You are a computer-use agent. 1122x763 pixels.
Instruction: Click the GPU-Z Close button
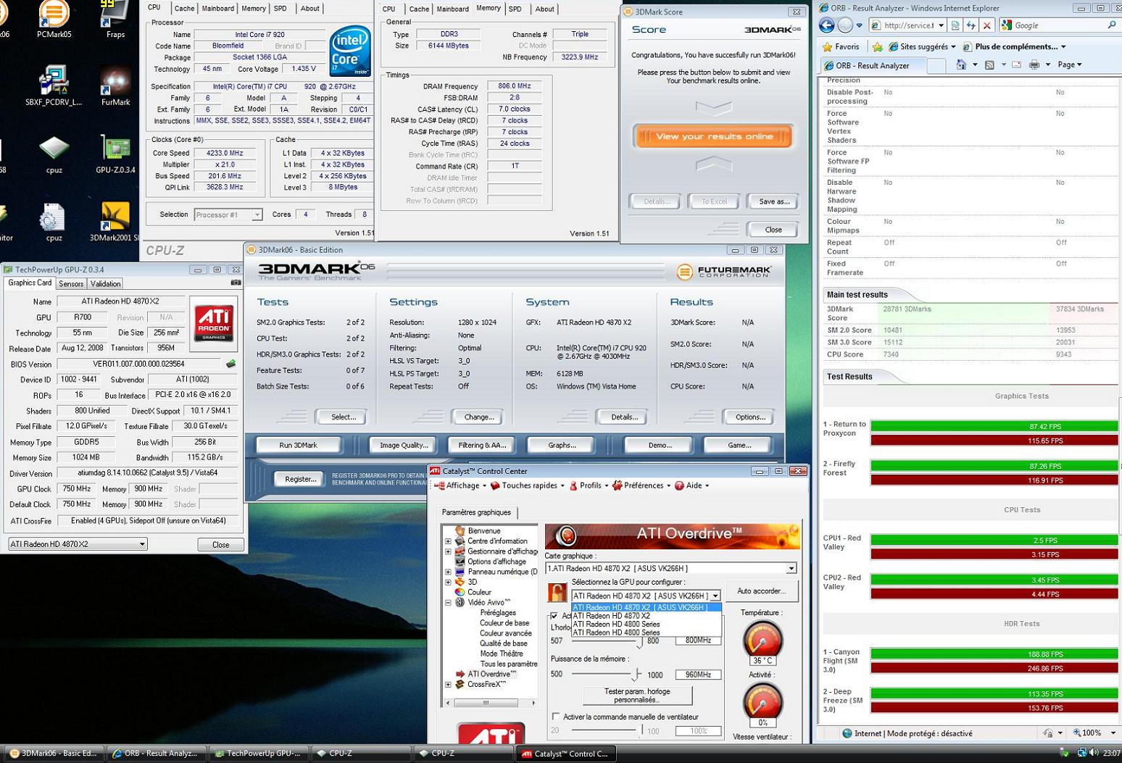220,545
